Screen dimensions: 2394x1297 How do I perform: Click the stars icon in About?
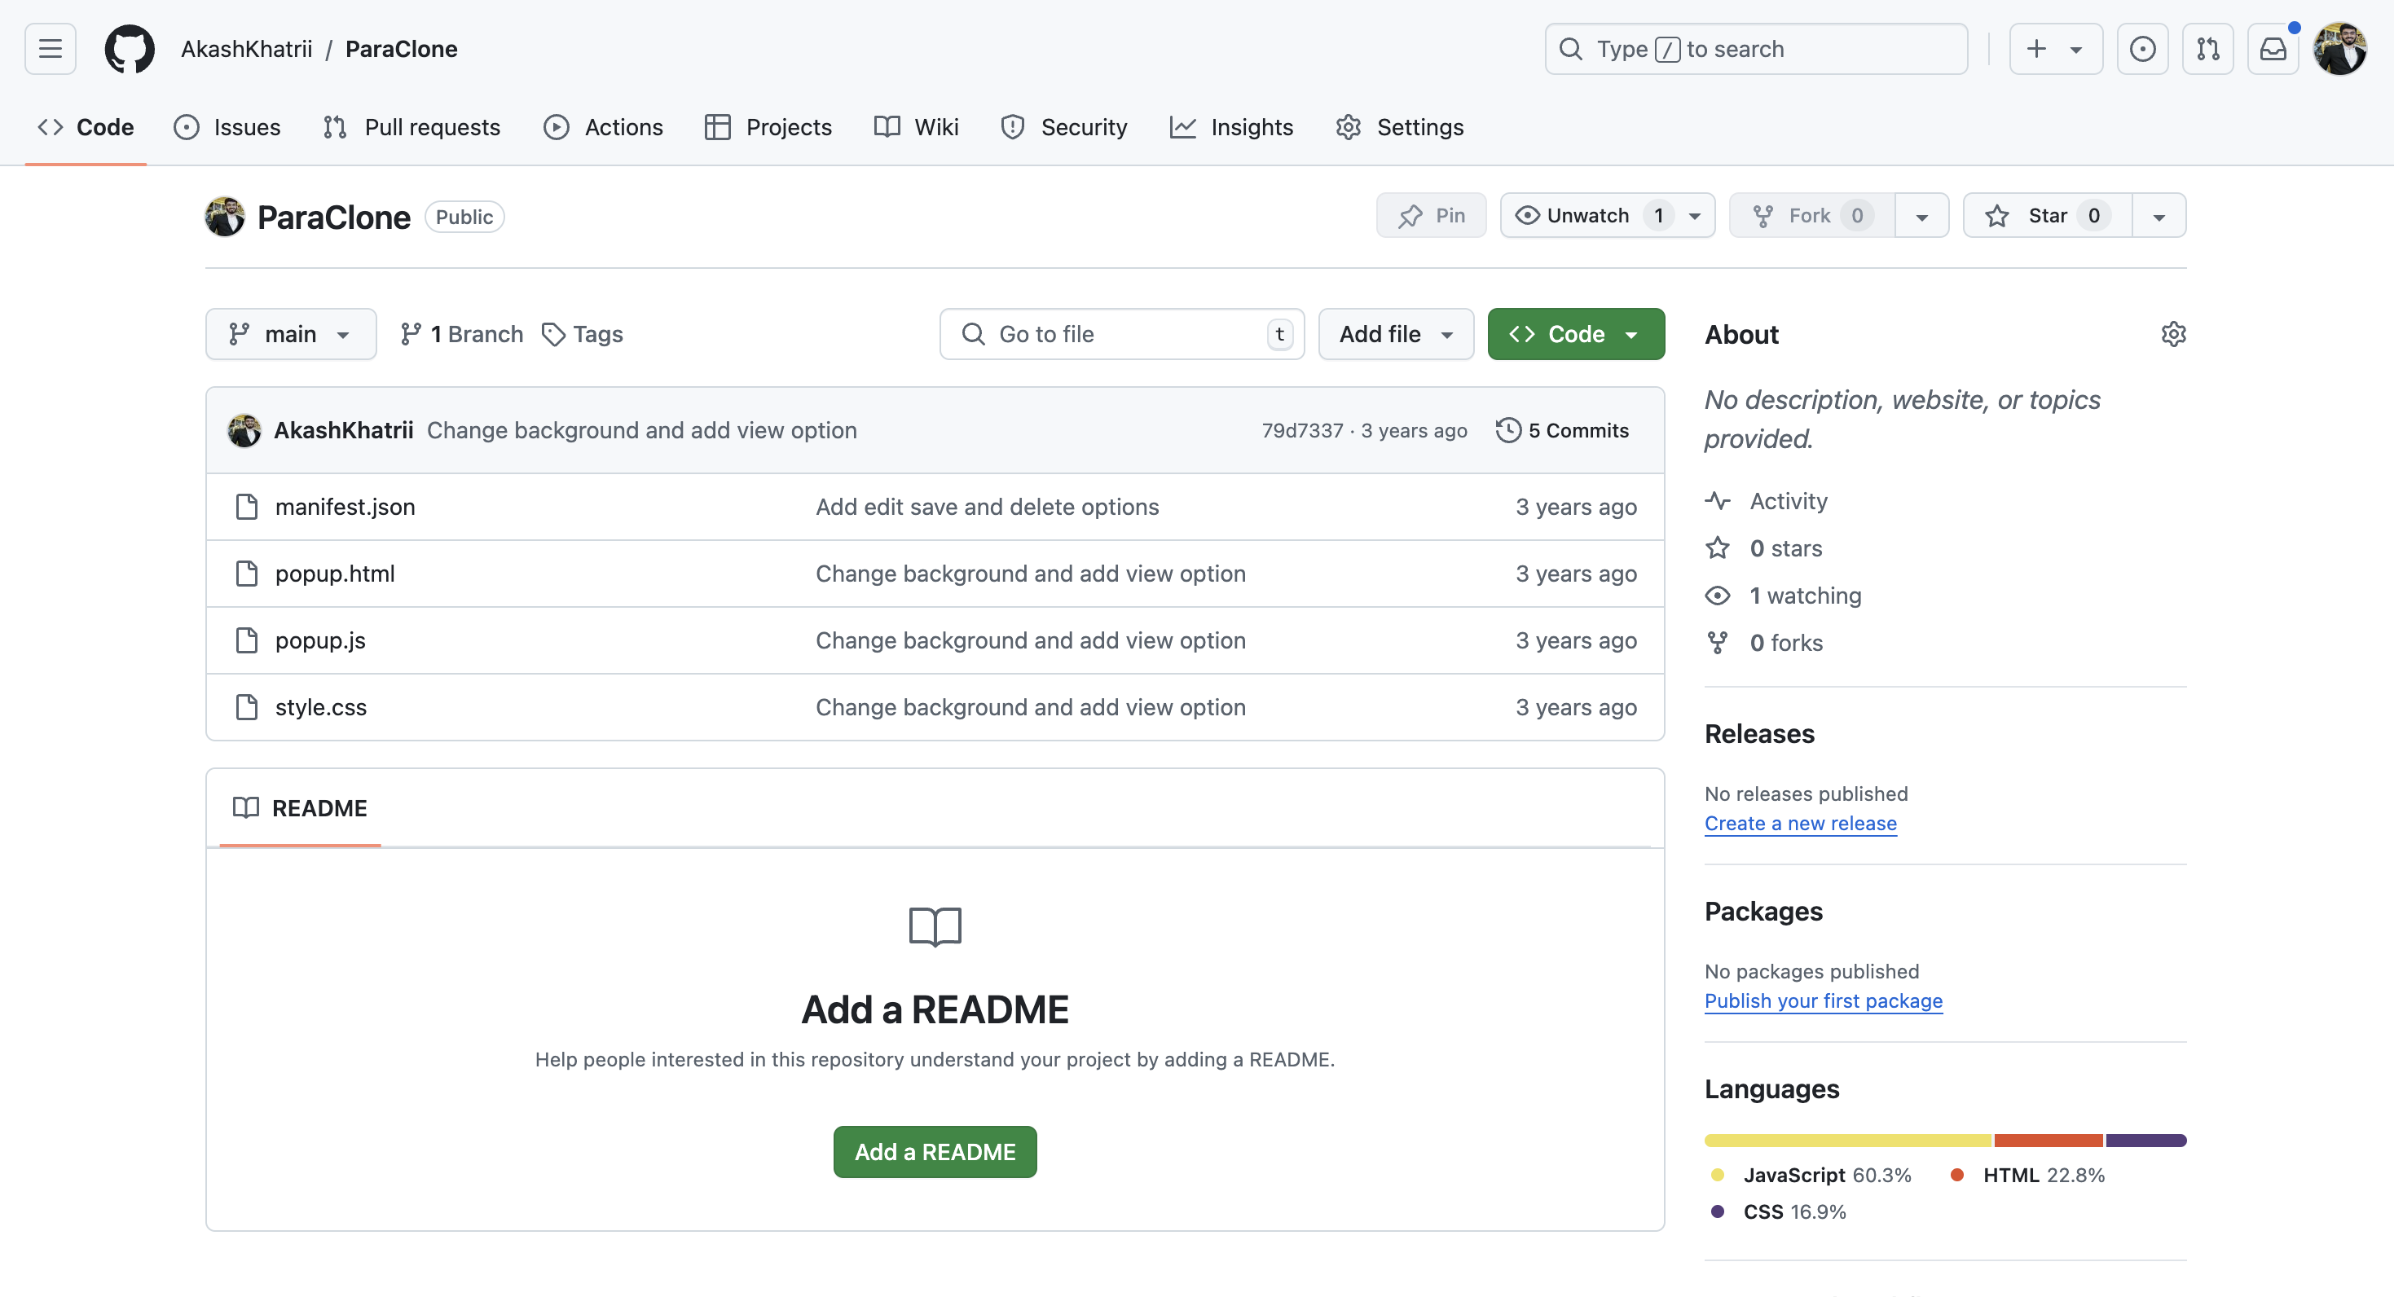tap(1718, 548)
